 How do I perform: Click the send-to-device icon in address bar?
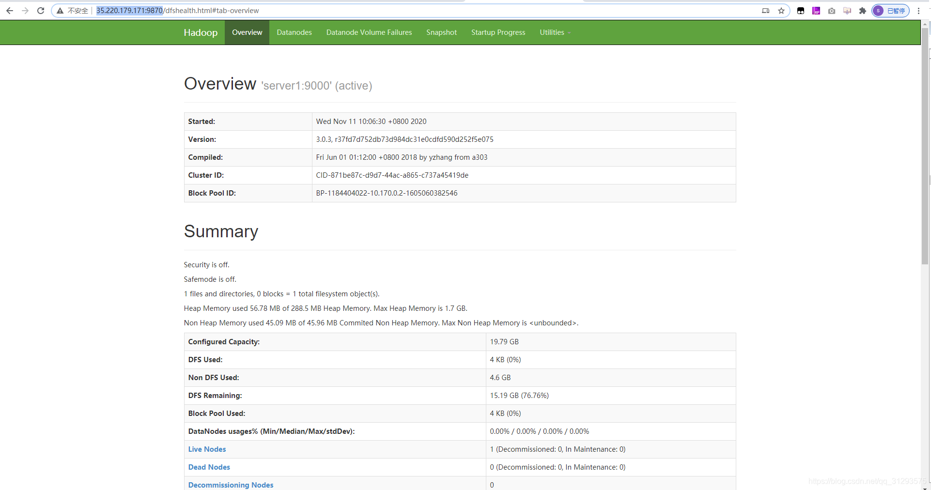pyautogui.click(x=766, y=11)
